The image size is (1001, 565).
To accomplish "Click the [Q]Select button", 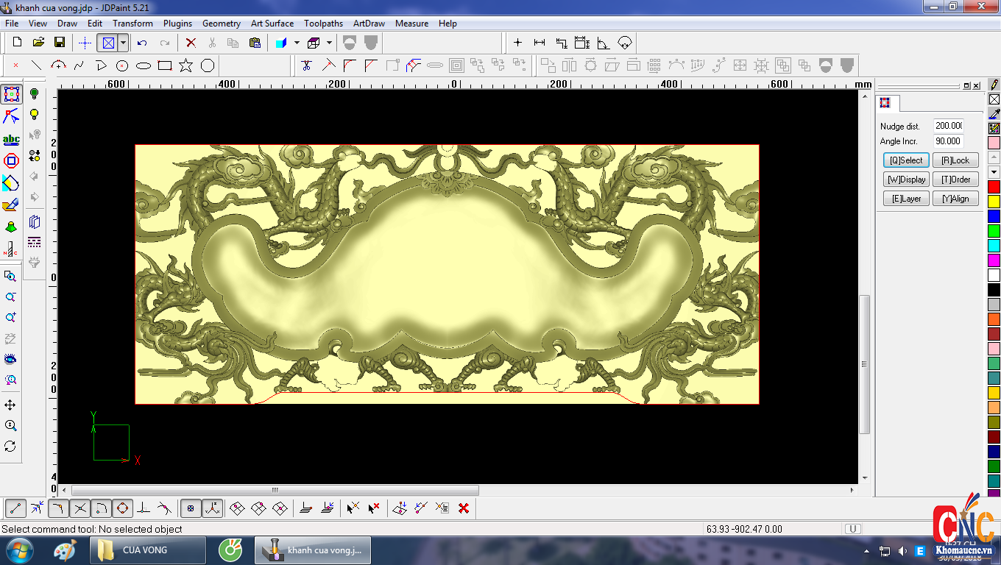I will pos(906,160).
